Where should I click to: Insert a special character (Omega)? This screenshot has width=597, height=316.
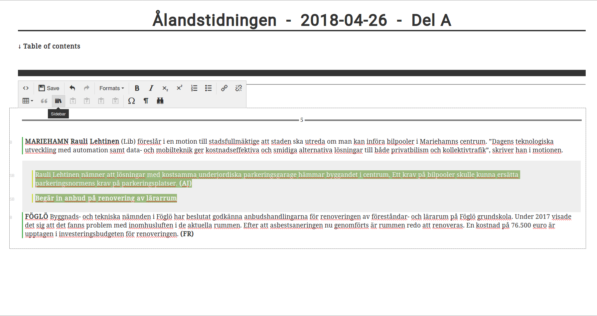click(131, 101)
